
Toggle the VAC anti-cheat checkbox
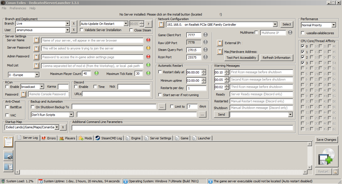pos(7,115)
